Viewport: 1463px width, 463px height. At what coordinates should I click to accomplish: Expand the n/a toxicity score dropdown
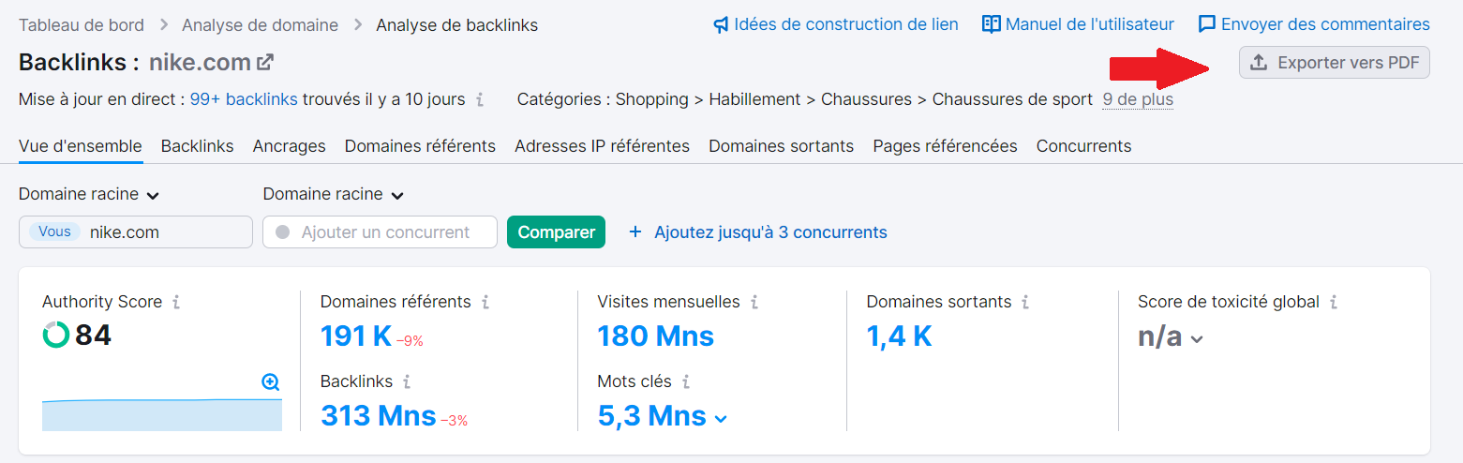(1196, 339)
